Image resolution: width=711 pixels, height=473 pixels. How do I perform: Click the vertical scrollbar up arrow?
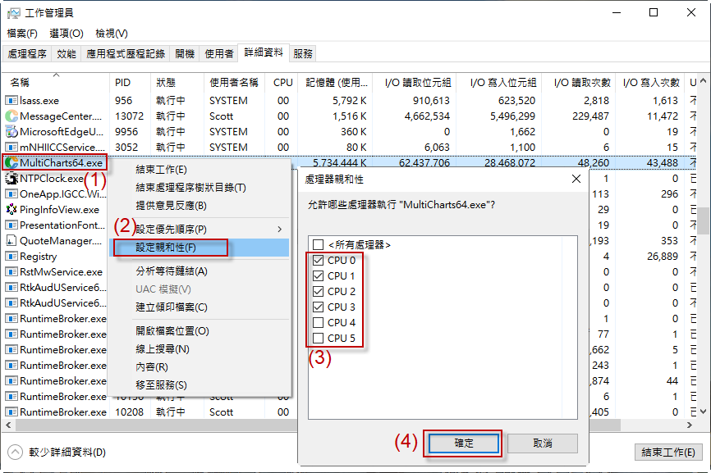[x=703, y=81]
